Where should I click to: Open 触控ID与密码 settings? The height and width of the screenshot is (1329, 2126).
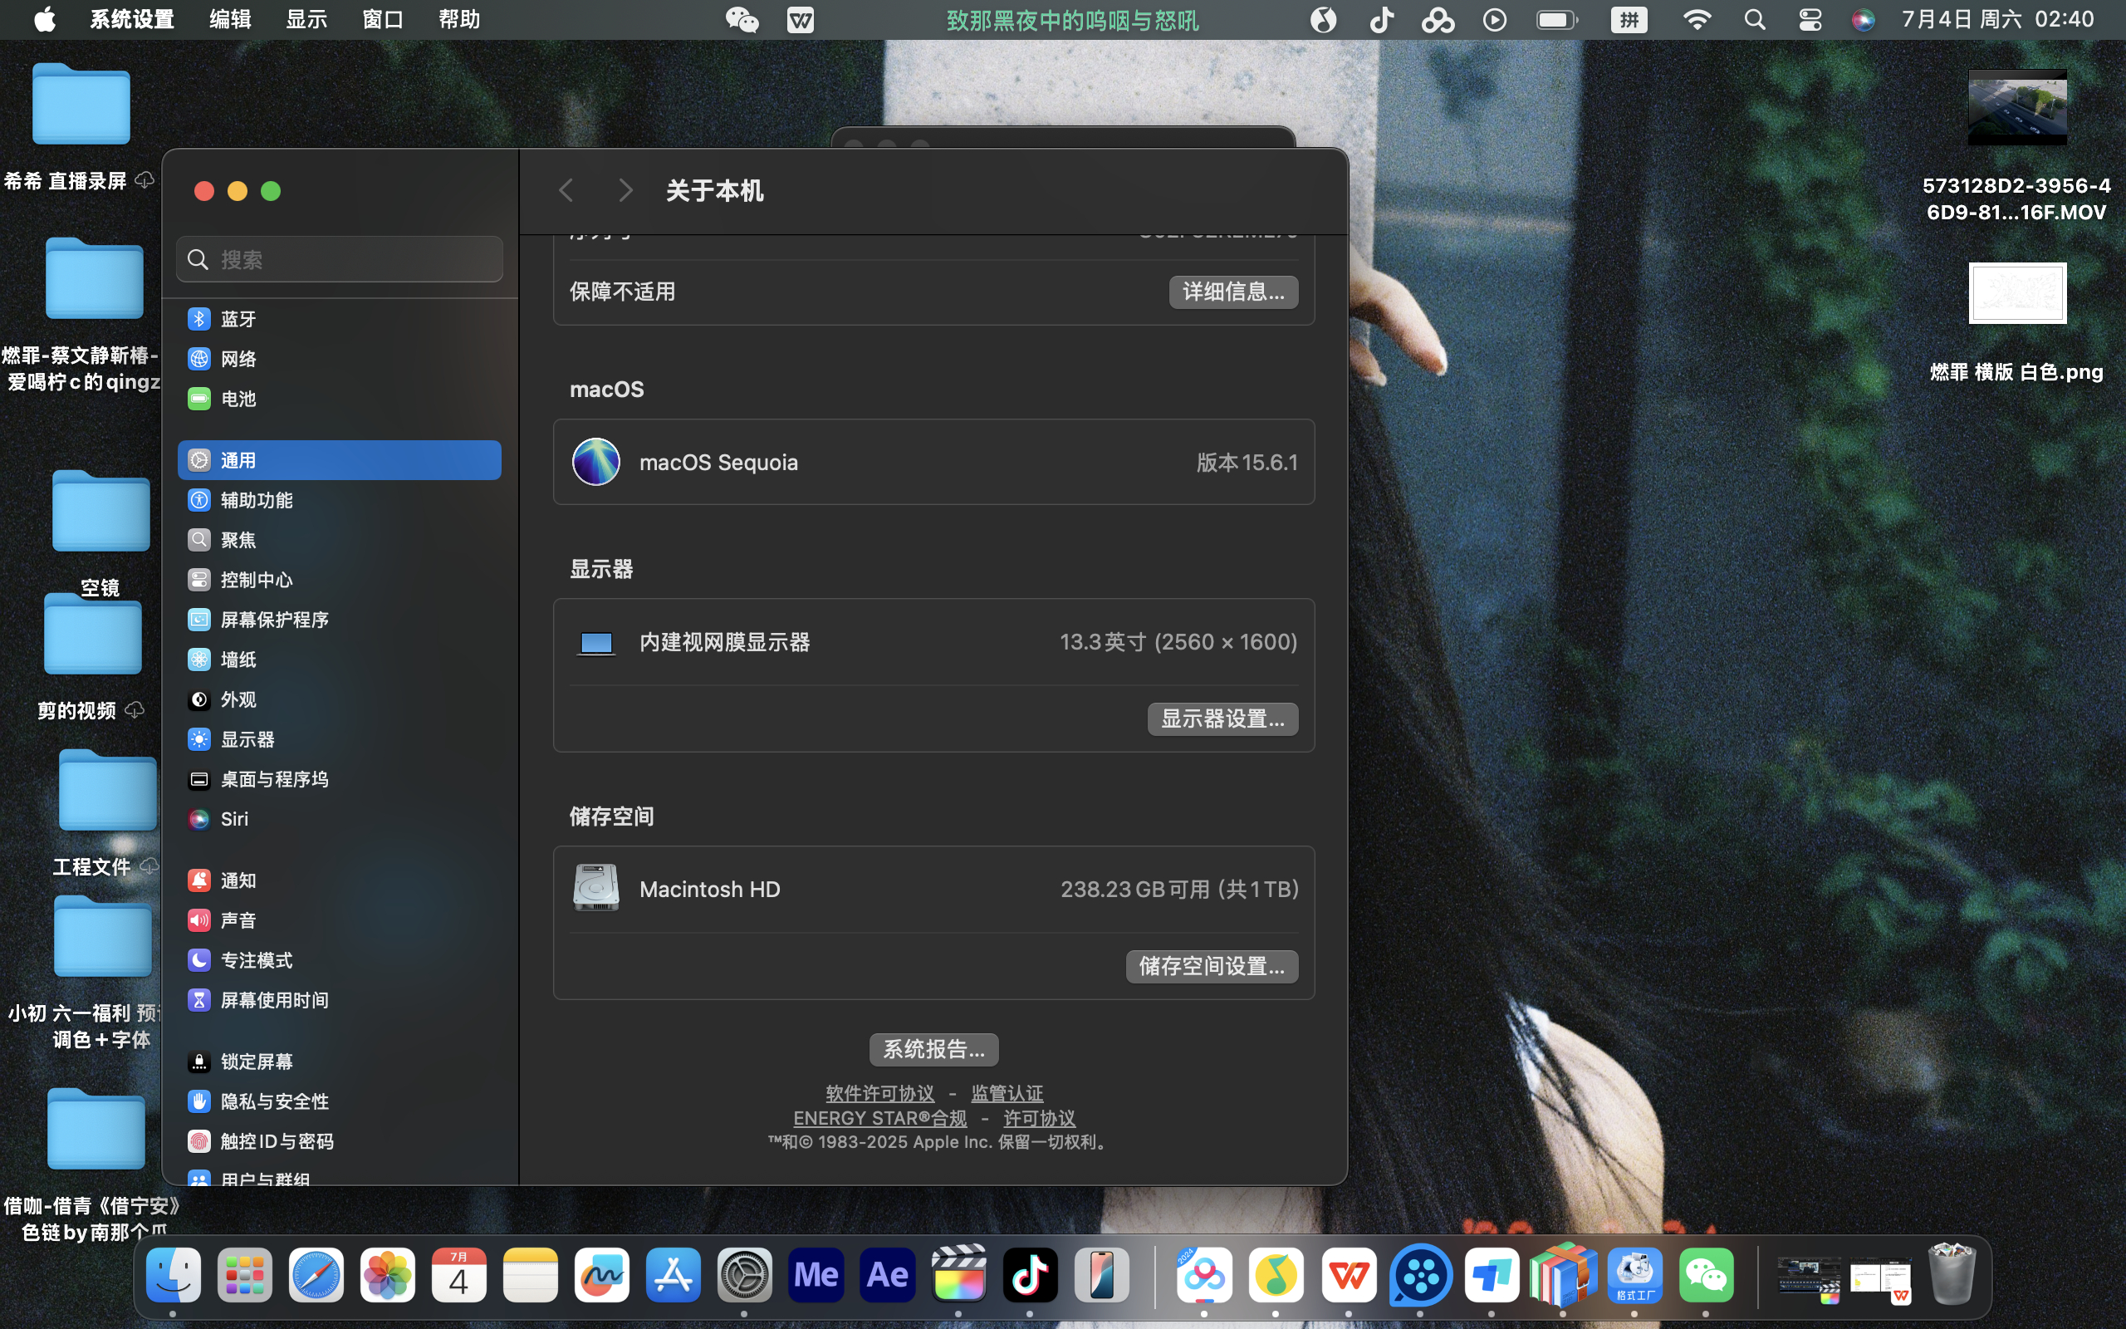pos(339,1141)
